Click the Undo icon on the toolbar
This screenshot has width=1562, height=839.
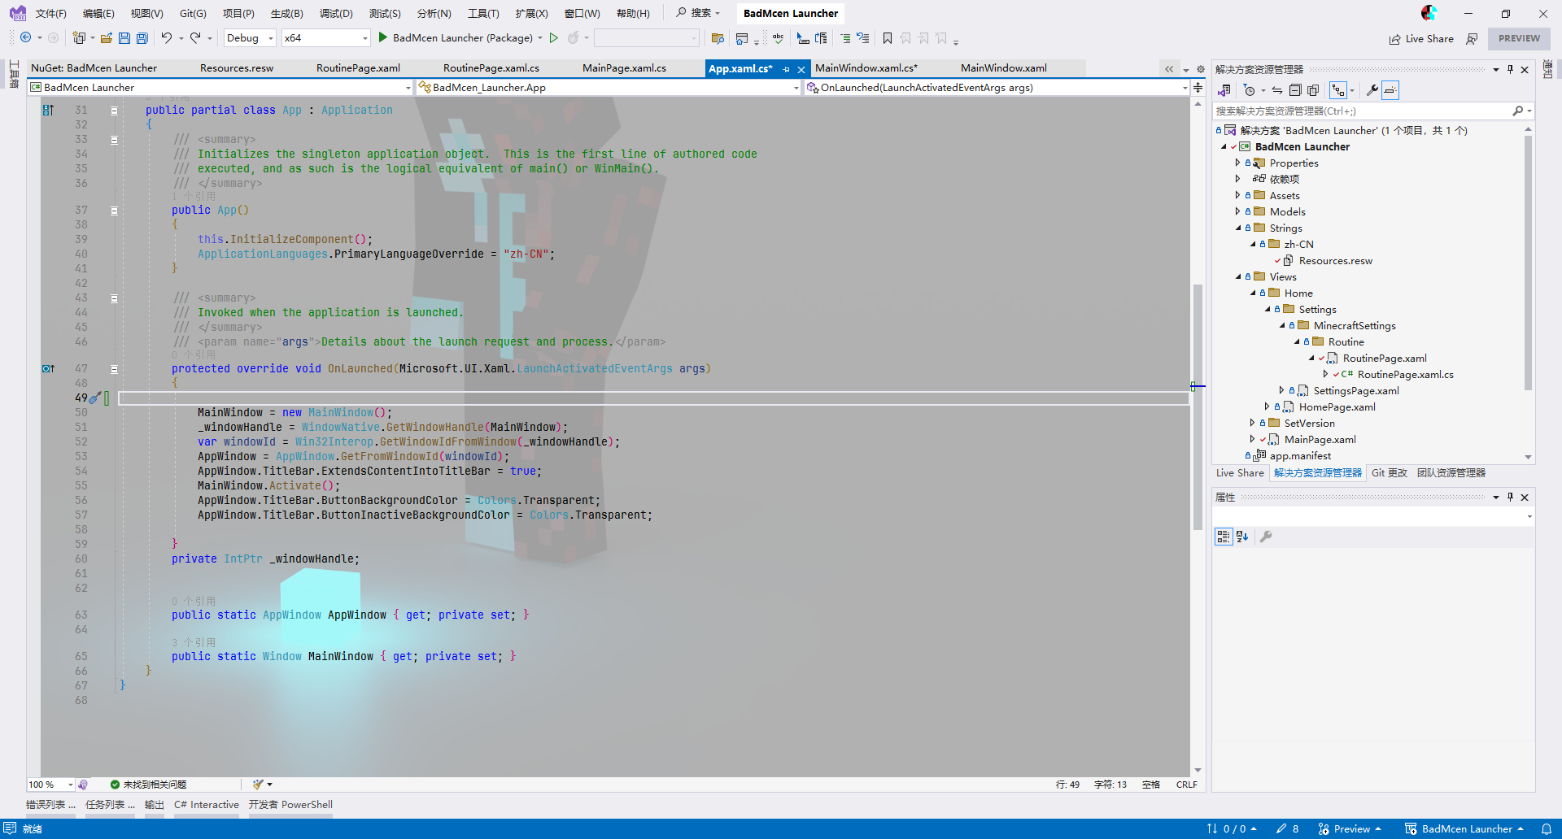tap(167, 37)
